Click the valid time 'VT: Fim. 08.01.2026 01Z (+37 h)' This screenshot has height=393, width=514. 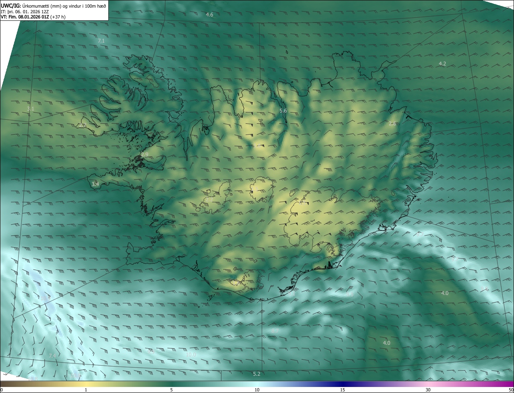click(33, 17)
